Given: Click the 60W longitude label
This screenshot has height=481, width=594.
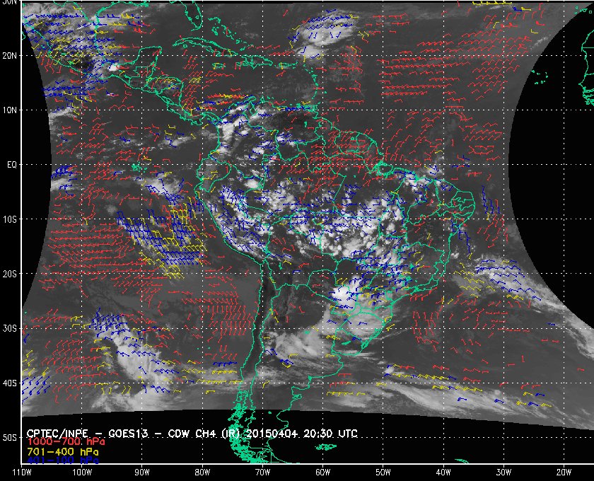Looking at the screenshot, I should [x=322, y=473].
